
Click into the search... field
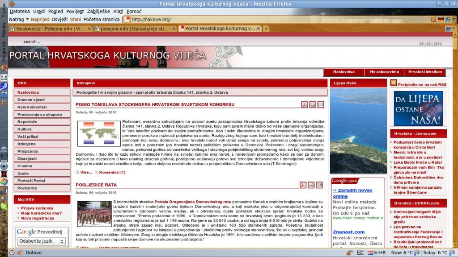tap(45, 41)
